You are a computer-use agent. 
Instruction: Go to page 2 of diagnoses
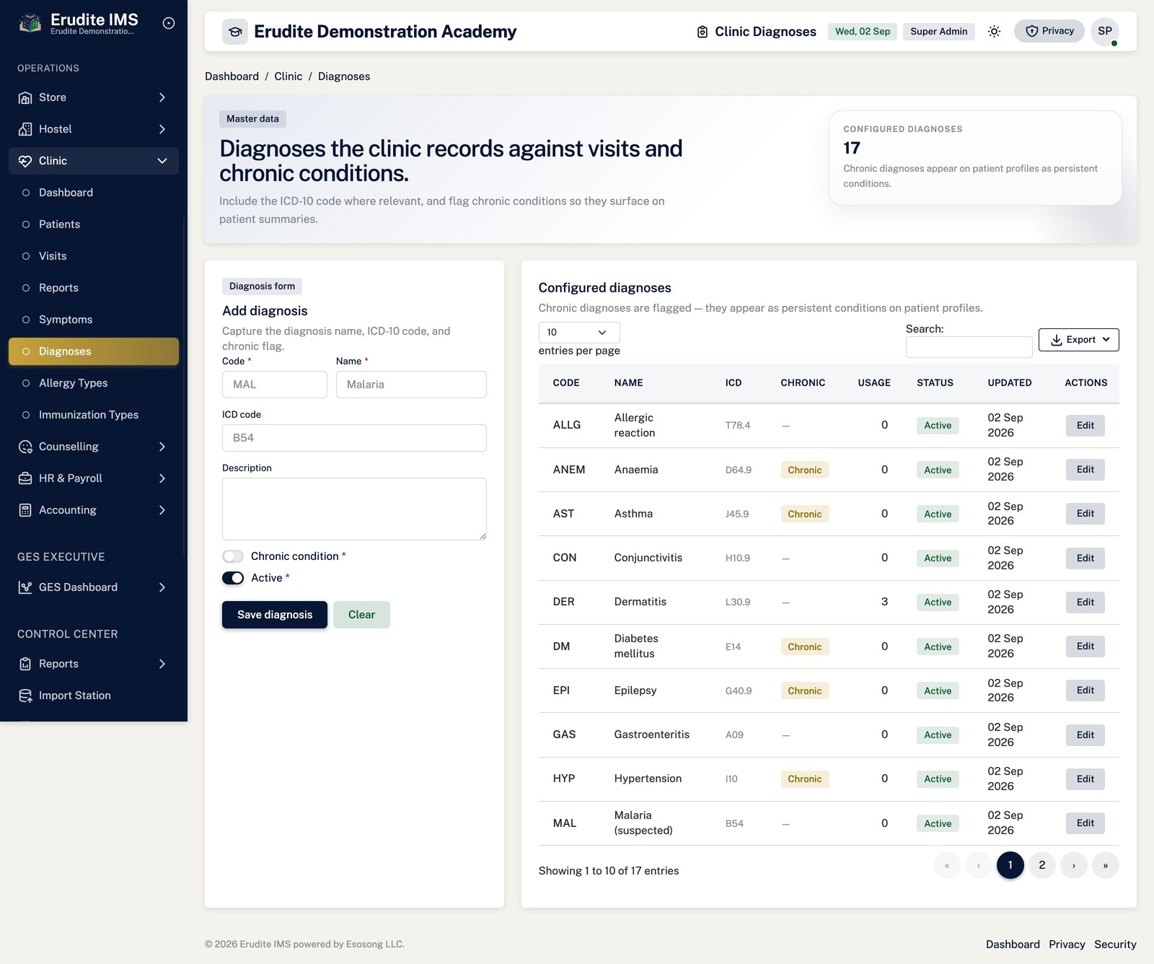(x=1041, y=865)
